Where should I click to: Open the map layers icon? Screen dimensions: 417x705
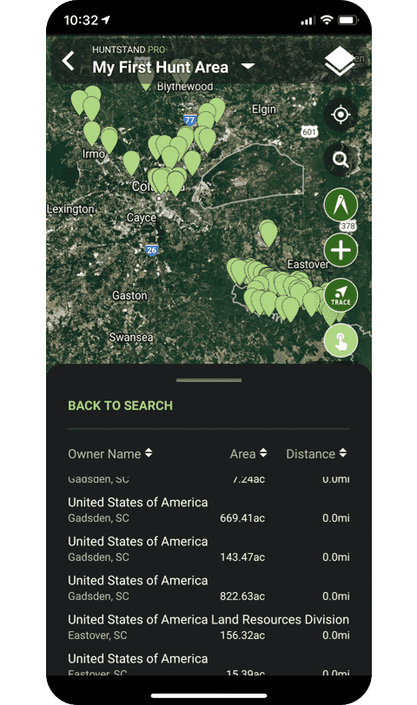tap(340, 62)
